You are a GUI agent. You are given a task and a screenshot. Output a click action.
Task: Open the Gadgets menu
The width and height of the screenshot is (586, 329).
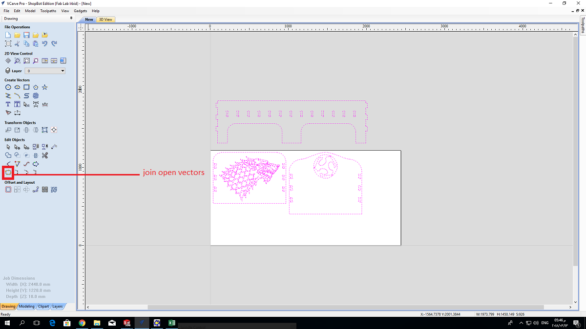(x=80, y=11)
